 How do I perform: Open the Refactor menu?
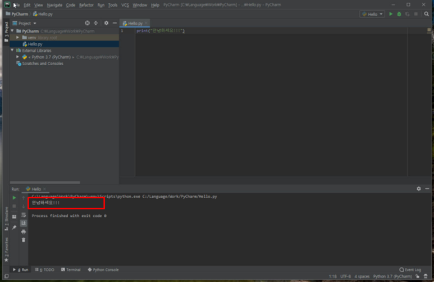tap(86, 5)
